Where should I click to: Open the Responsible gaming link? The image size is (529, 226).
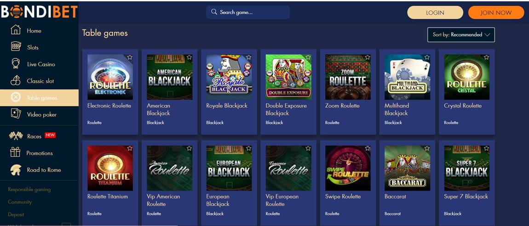(x=29, y=189)
